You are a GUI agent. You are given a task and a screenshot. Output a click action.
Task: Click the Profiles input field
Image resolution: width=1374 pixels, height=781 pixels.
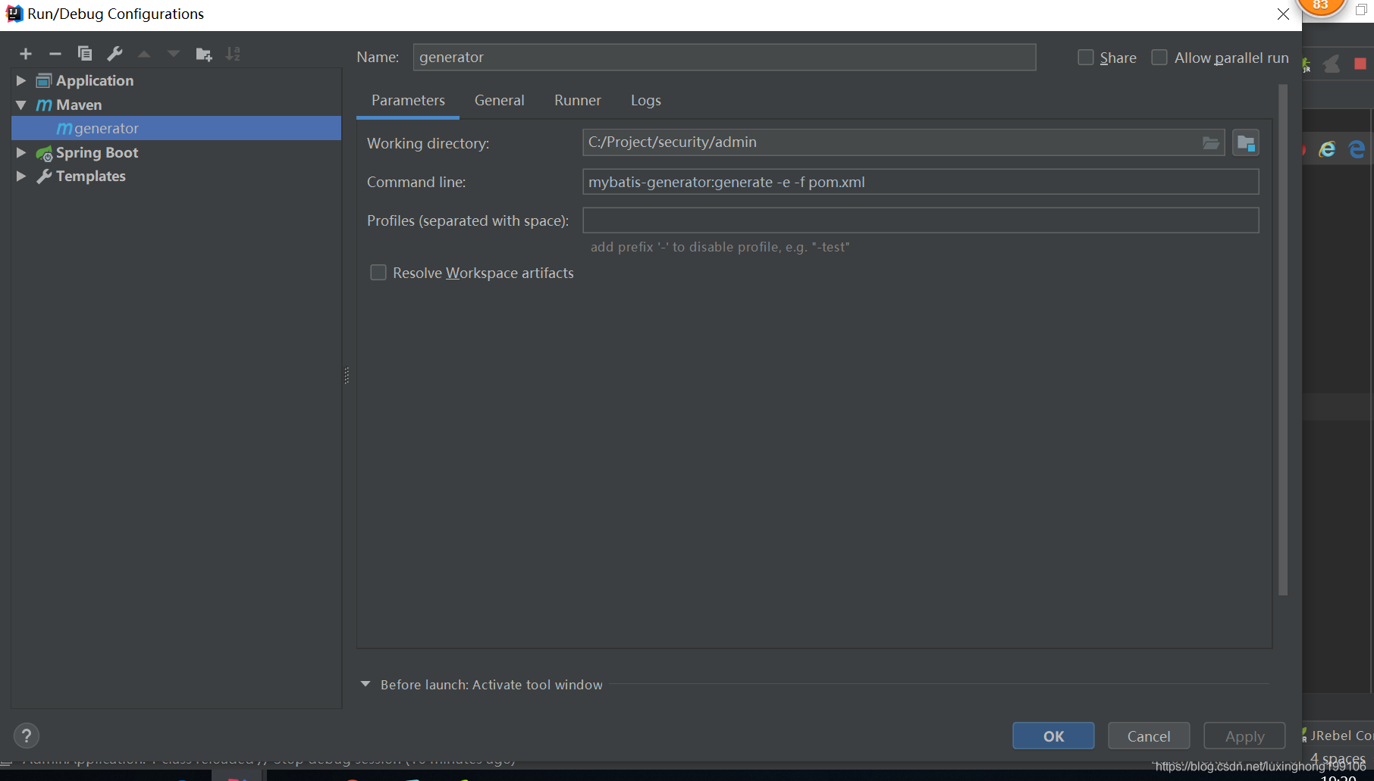coord(921,220)
